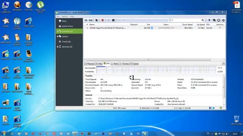Click the green network status icon
Viewport: 243px width, 136px height.
click(221, 108)
